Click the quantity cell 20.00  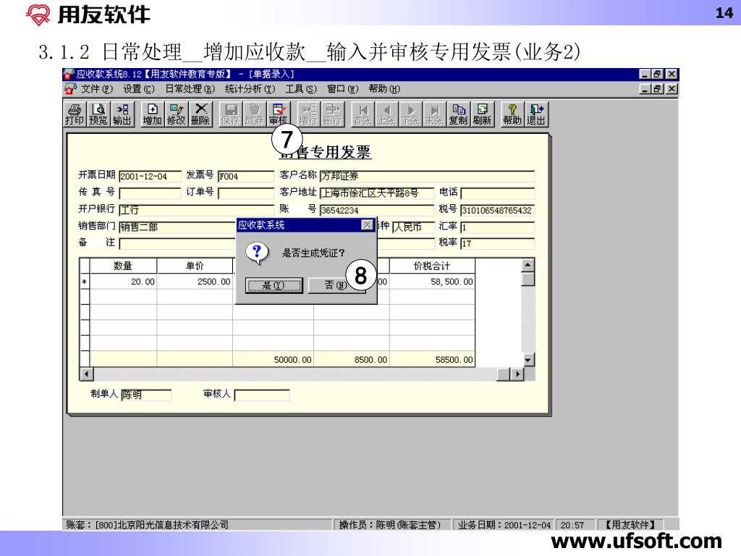click(x=123, y=282)
